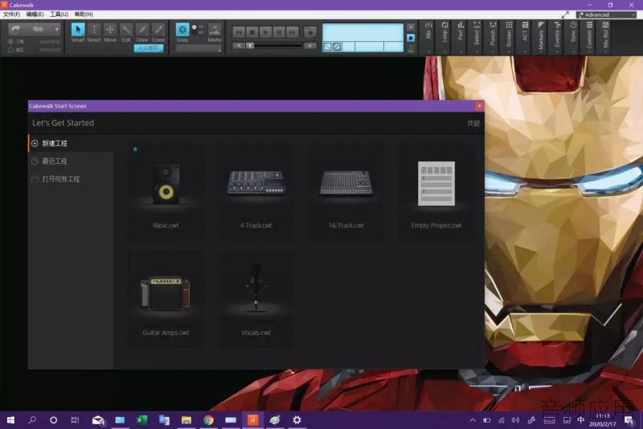Jump to project end button
643x429 pixels.
click(x=310, y=46)
